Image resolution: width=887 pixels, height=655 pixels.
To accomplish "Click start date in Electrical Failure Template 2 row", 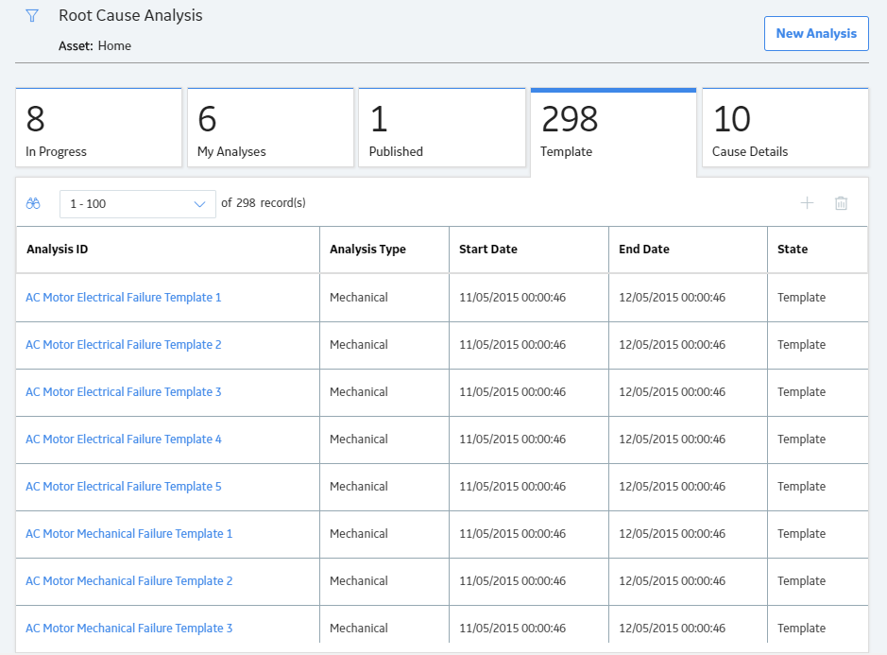I will pyautogui.click(x=513, y=345).
